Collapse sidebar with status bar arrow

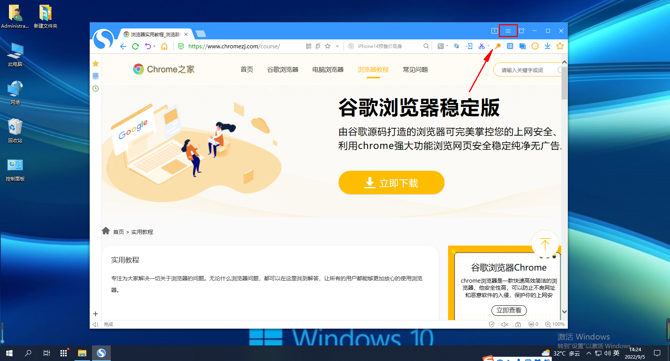pos(95,324)
